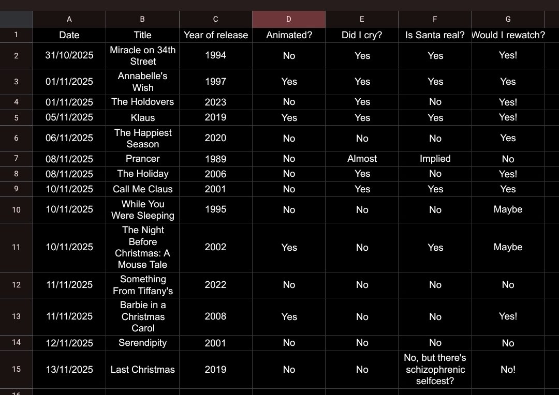
Task: Select column C header
Action: (x=216, y=19)
